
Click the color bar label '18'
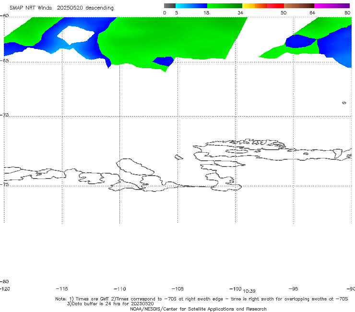(x=206, y=12)
